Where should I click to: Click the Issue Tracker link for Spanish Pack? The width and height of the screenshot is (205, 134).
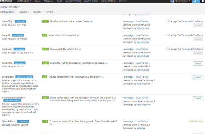coord(142,121)
